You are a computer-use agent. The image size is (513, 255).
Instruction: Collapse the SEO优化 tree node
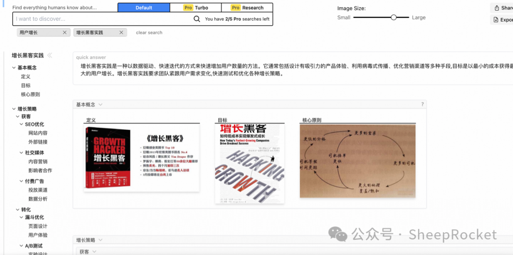[21, 124]
